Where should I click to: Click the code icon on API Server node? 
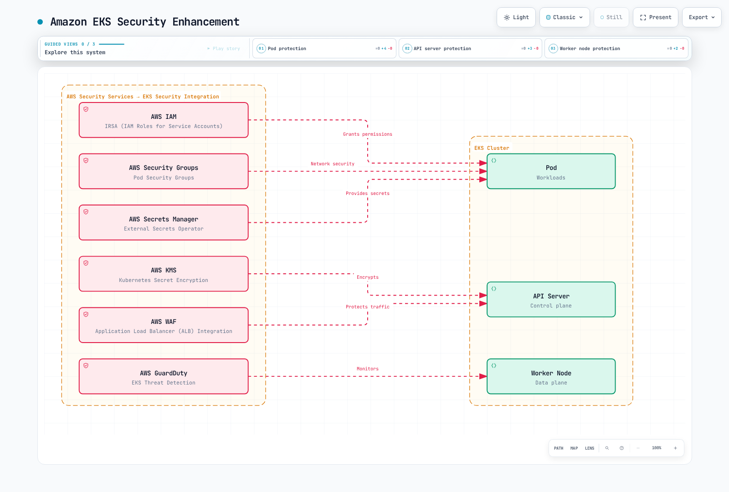pos(494,289)
